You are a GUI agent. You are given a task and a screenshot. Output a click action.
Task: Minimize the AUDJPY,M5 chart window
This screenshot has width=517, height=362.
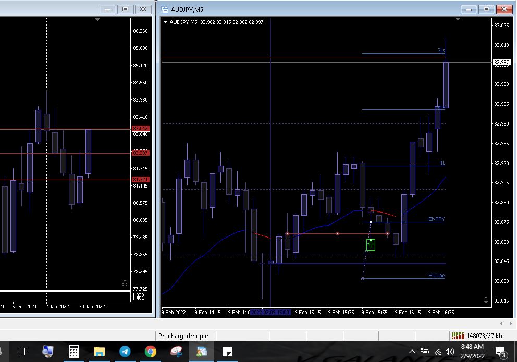tap(469, 9)
